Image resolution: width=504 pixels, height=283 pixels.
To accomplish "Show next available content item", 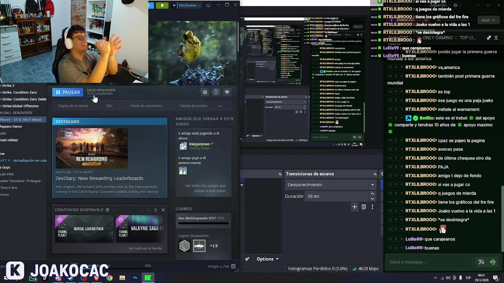I will coord(156,210).
